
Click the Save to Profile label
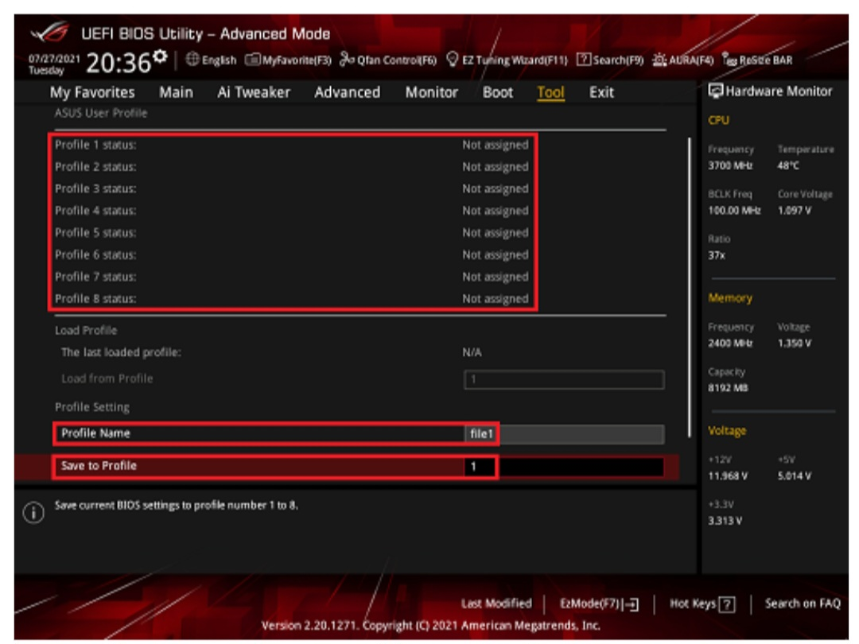[99, 465]
